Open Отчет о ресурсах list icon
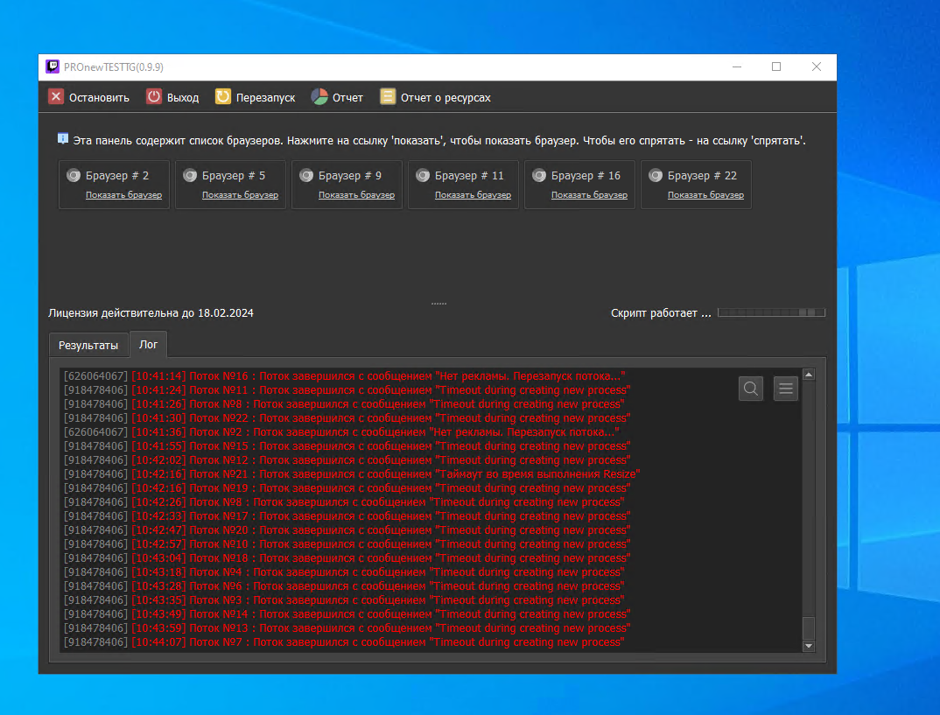The width and height of the screenshot is (940, 715). [x=388, y=97]
